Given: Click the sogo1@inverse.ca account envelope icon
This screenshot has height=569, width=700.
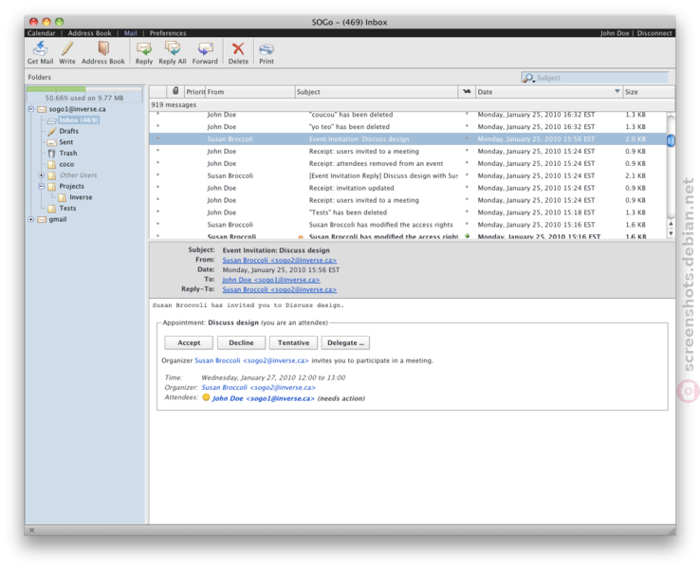Looking at the screenshot, I should 42,109.
